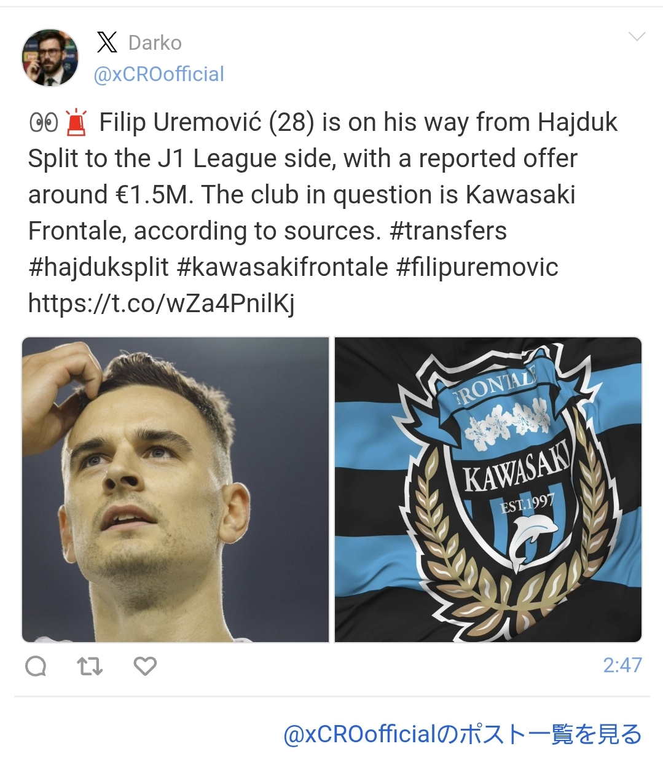The width and height of the screenshot is (663, 765).
Task: Open the #hajduksplit hashtag
Action: point(98,267)
